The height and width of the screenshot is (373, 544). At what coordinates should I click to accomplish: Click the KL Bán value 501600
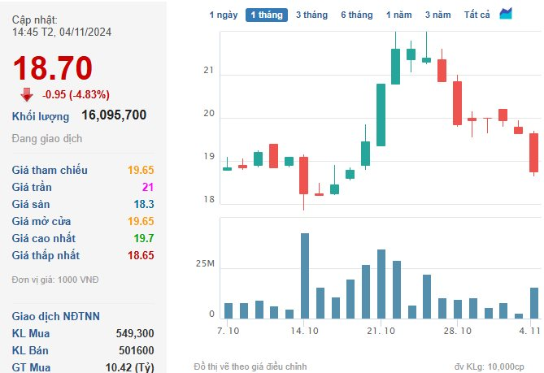click(136, 350)
